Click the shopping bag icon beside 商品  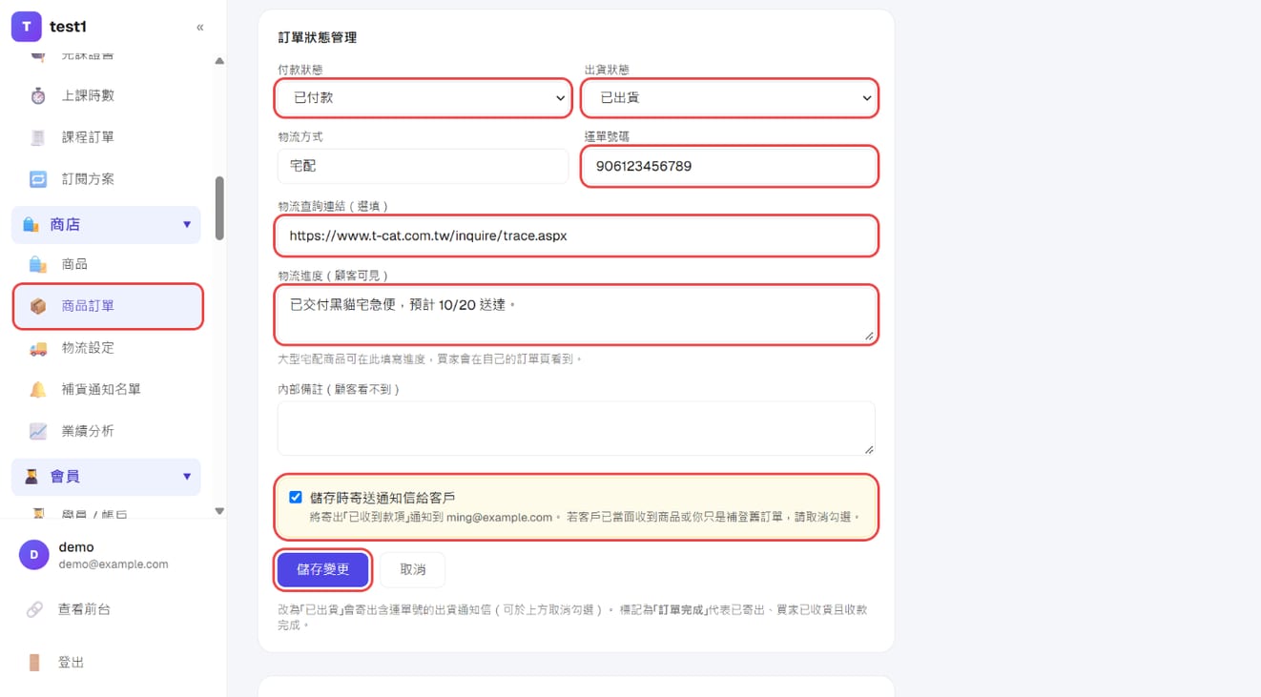38,264
